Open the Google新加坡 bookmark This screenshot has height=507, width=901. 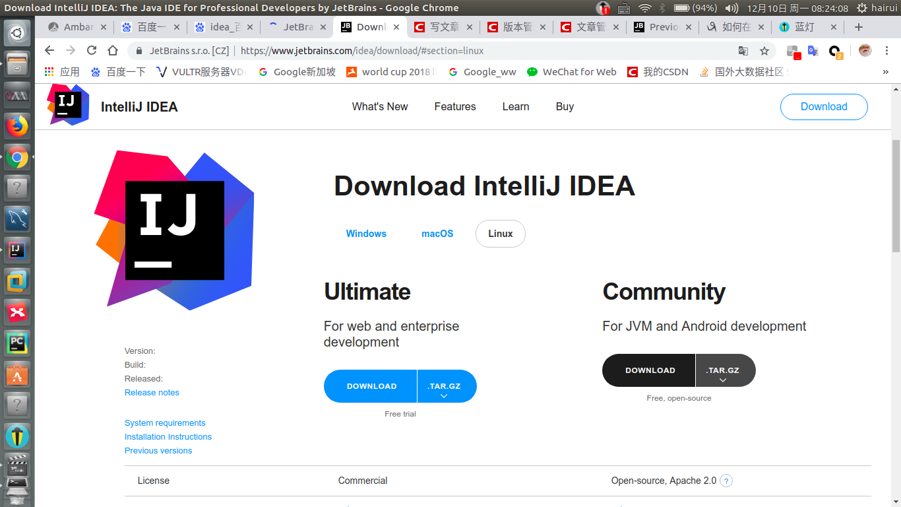(x=297, y=72)
